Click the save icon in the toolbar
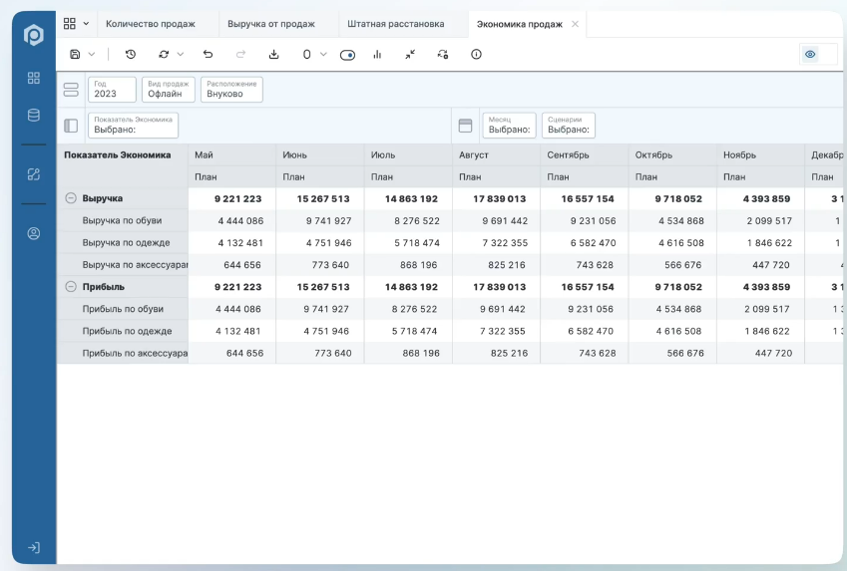The height and width of the screenshot is (571, 847). 76,55
